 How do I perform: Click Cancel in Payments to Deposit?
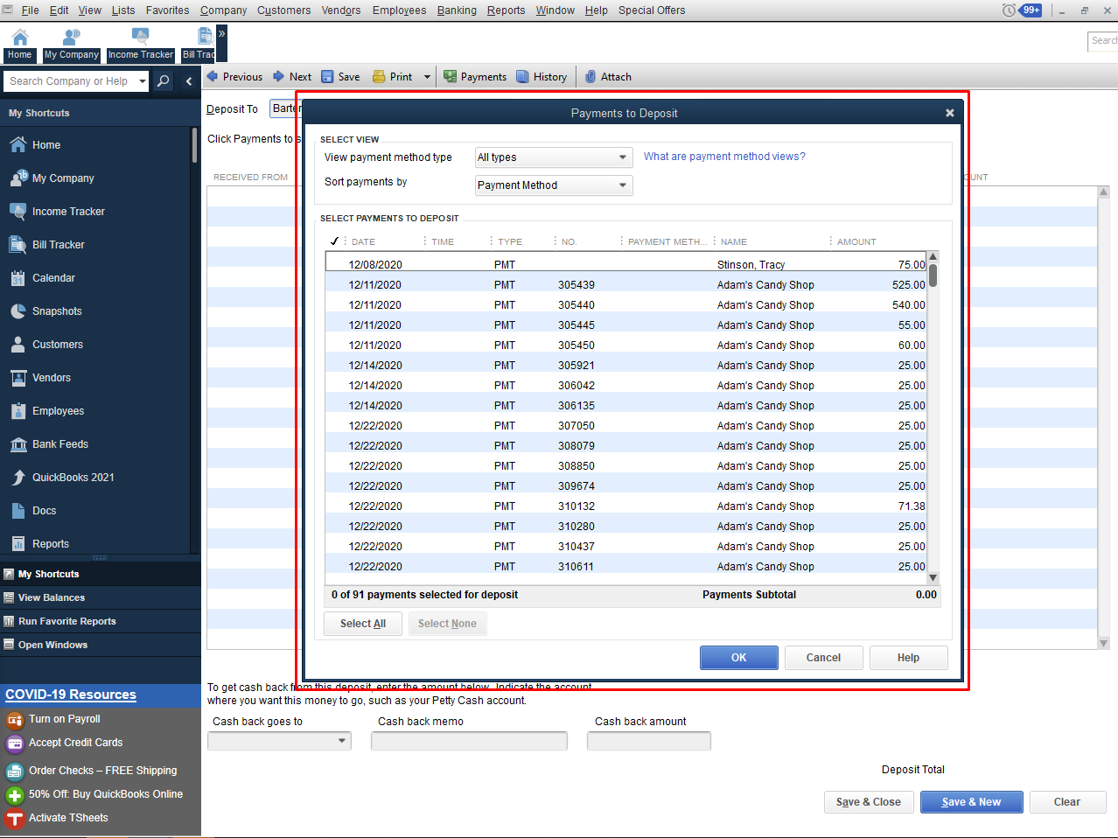click(823, 658)
